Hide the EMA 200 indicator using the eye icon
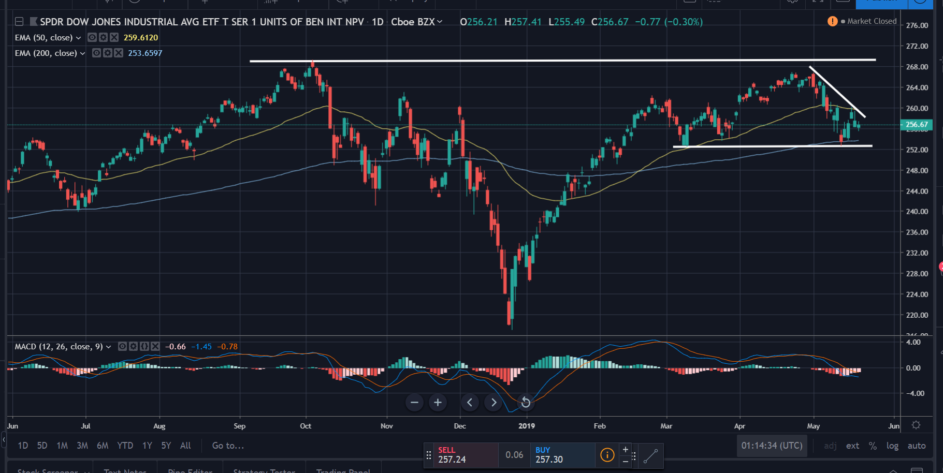Viewport: 943px width, 473px height. [96, 53]
